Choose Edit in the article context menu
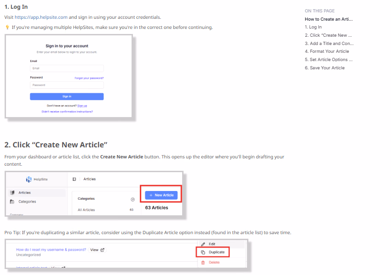Viewport: 391px width, 275px height. [x=221, y=244]
